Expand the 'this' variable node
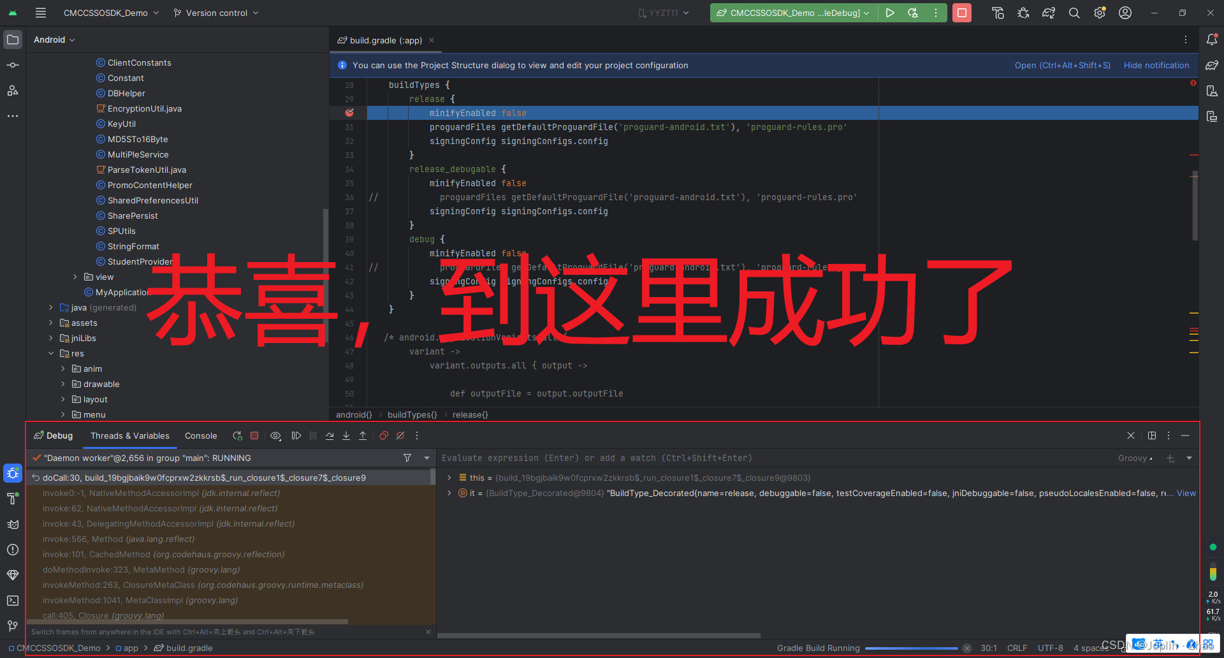This screenshot has width=1224, height=658. coord(450,478)
